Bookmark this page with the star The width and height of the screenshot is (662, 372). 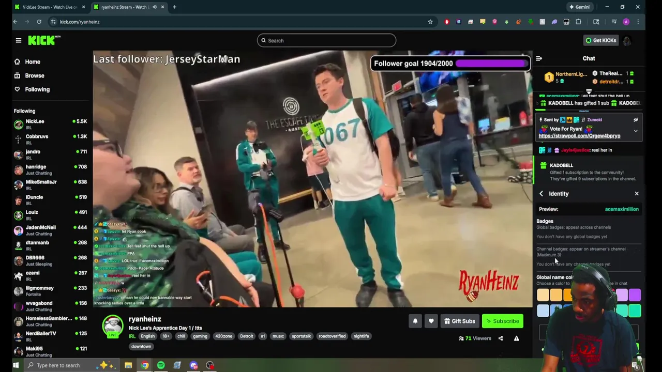pyautogui.click(x=430, y=22)
